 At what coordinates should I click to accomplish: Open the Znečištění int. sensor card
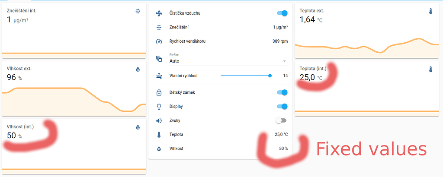[x=74, y=30]
